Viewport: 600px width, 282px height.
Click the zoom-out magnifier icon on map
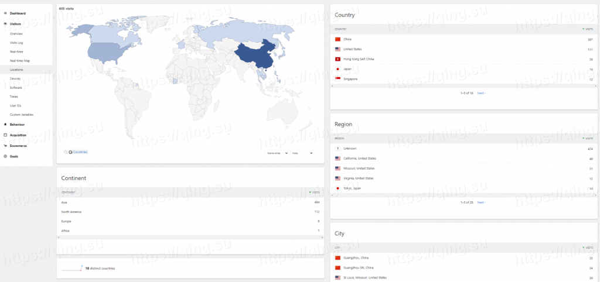click(x=66, y=152)
